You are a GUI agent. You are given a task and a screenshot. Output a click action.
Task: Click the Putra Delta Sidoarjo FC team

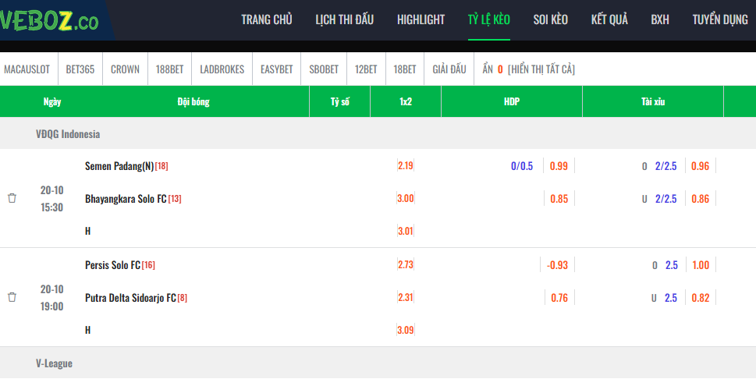tap(130, 298)
